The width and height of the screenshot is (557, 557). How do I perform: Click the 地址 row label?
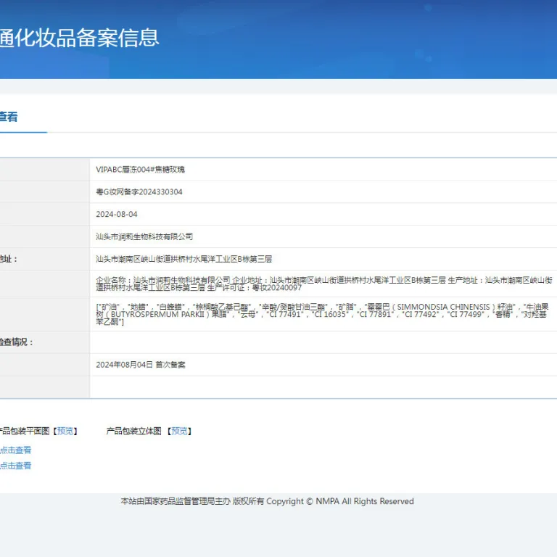(x=9, y=259)
